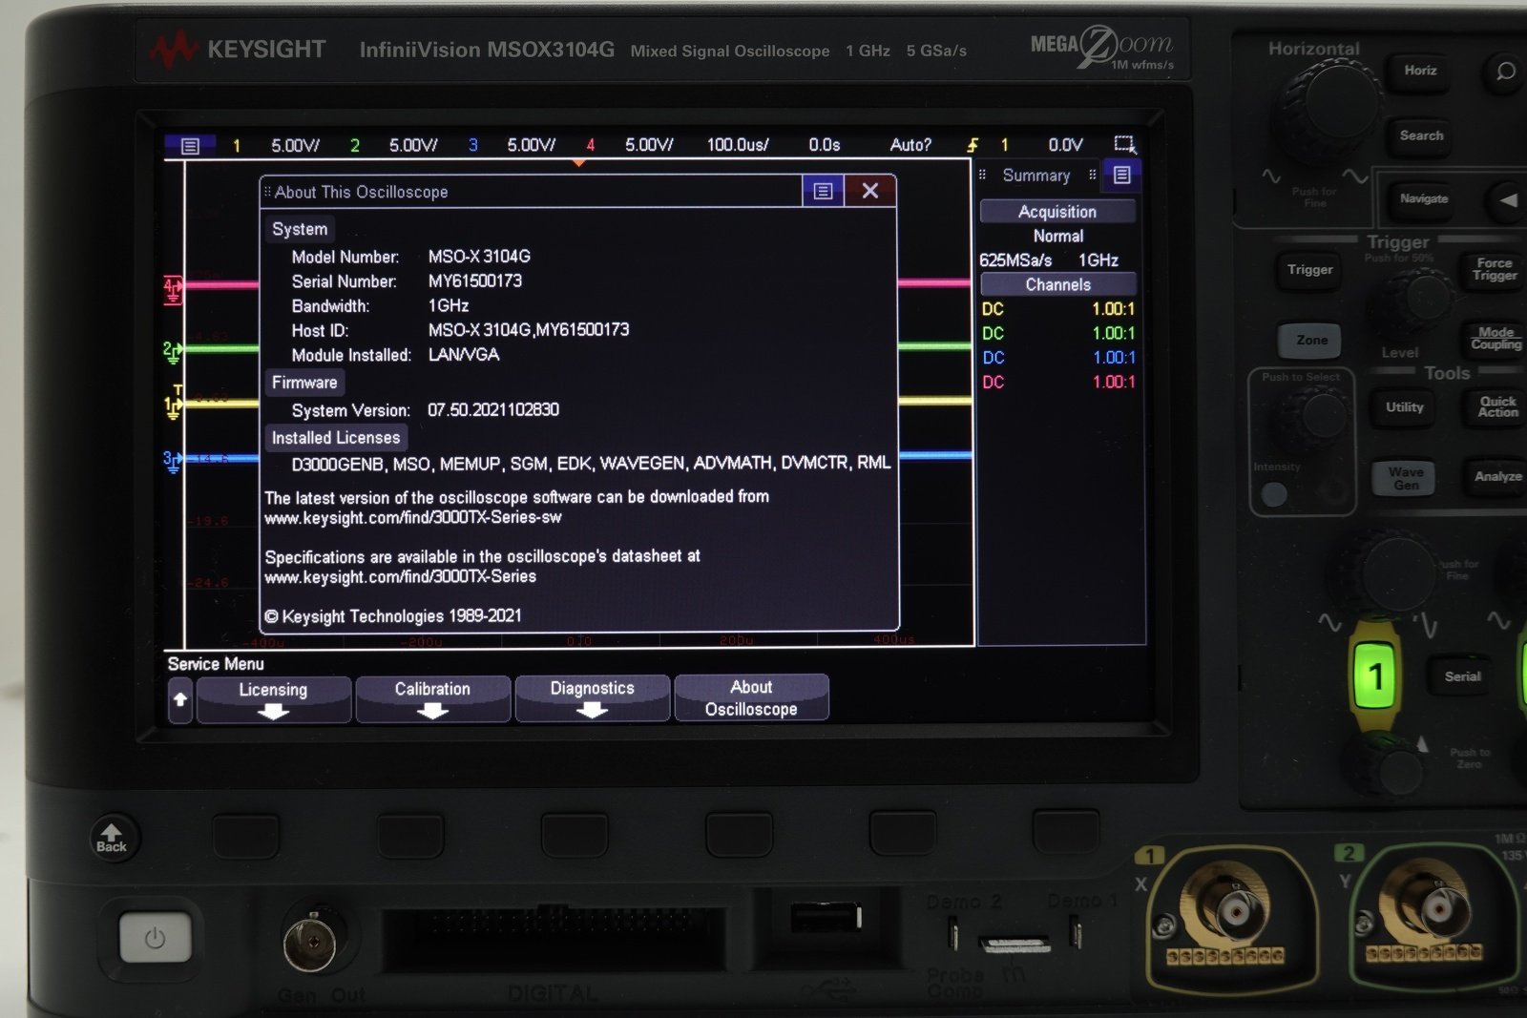Select the zoom box icon on the status bar
Screen dimensions: 1527x1018
click(x=1125, y=145)
